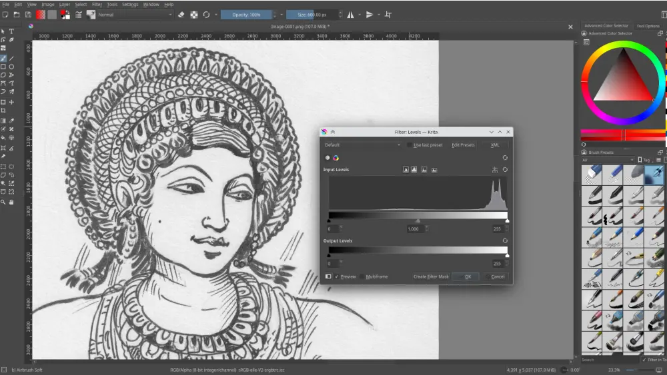This screenshot has width=667, height=375.
Task: Switch to Advanced Color Selector tab
Action: (x=606, y=25)
